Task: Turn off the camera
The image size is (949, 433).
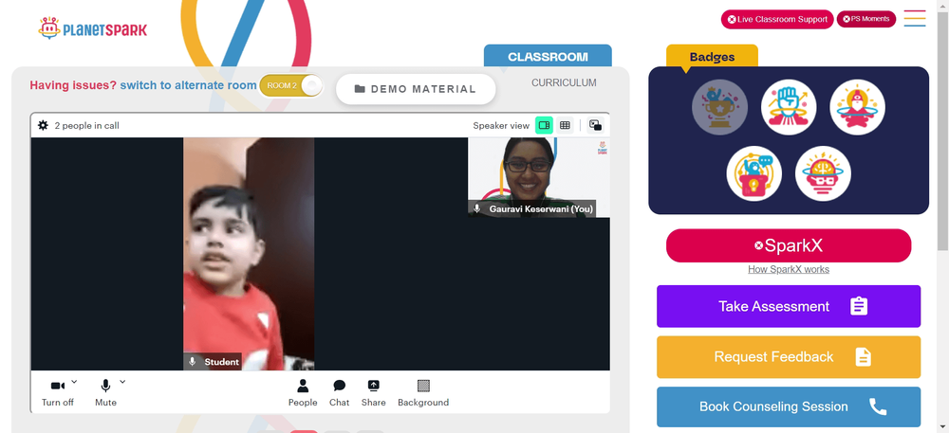Action: pos(58,392)
